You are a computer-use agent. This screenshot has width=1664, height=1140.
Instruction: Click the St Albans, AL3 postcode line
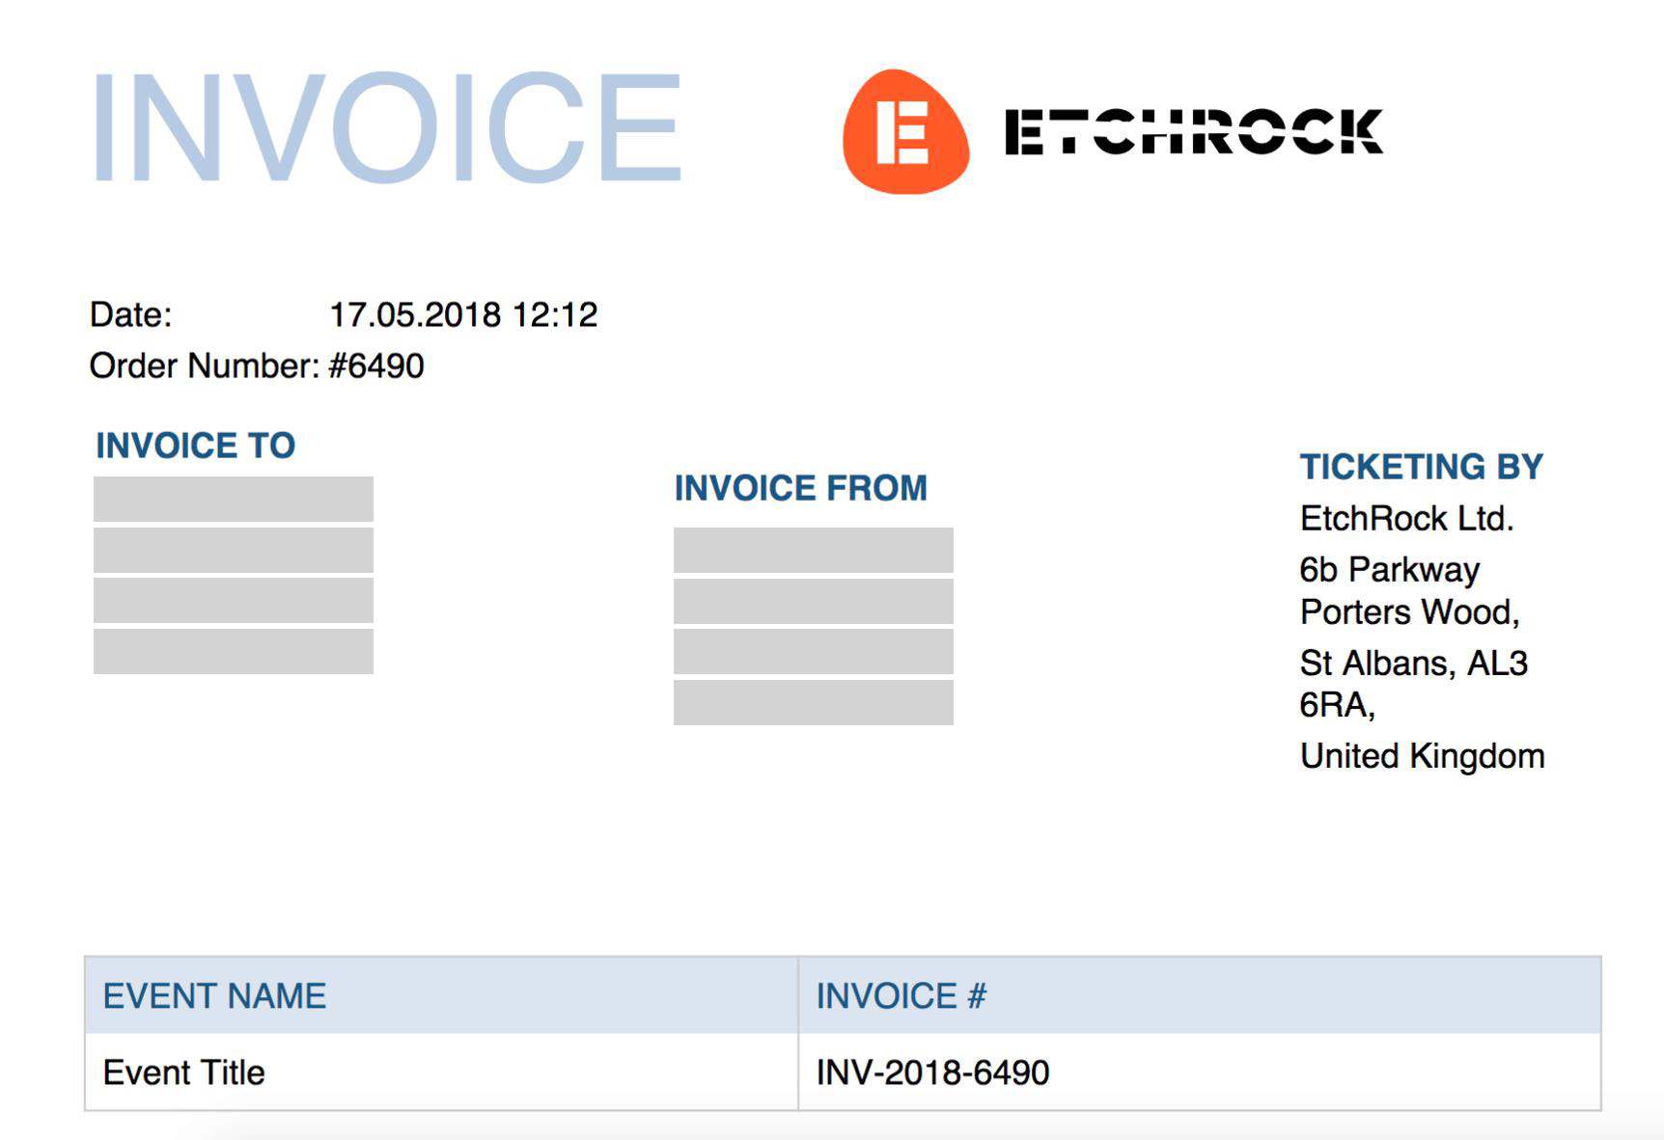(1413, 664)
